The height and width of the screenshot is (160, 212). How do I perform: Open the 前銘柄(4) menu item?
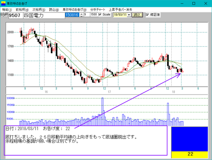click(22, 10)
